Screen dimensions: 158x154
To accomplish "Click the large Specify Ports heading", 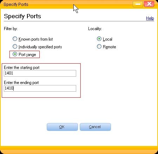I will point(22,16).
